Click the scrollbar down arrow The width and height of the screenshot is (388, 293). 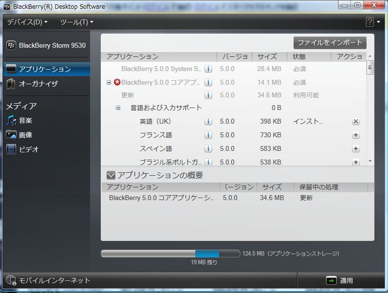370,161
